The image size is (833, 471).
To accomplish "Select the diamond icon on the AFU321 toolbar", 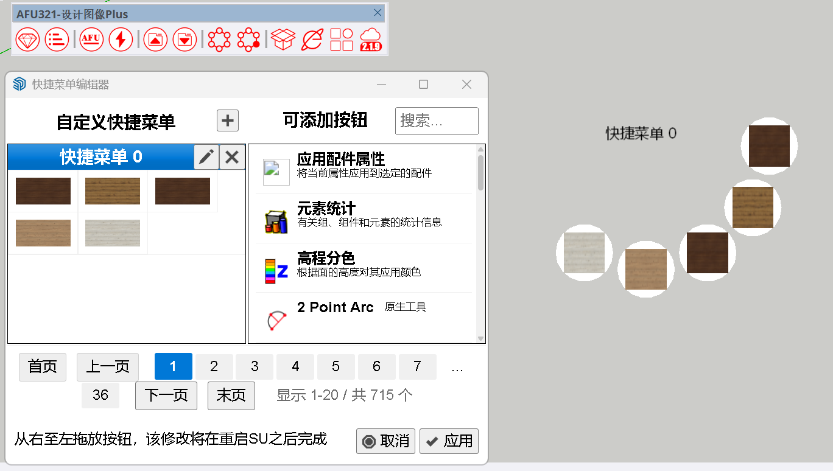I will tap(27, 39).
